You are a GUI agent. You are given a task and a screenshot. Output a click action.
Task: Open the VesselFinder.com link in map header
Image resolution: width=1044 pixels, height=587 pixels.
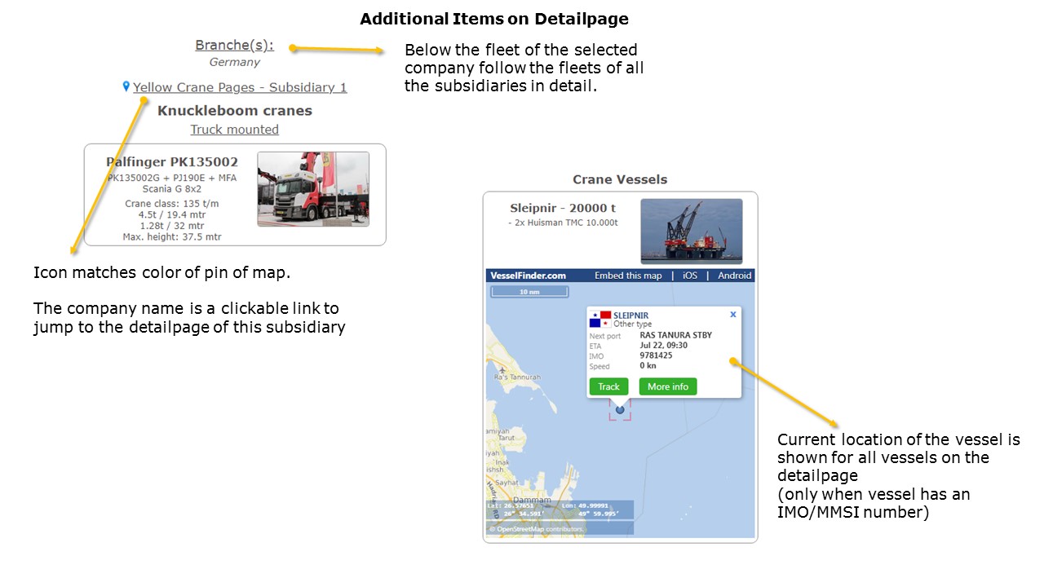[528, 276]
